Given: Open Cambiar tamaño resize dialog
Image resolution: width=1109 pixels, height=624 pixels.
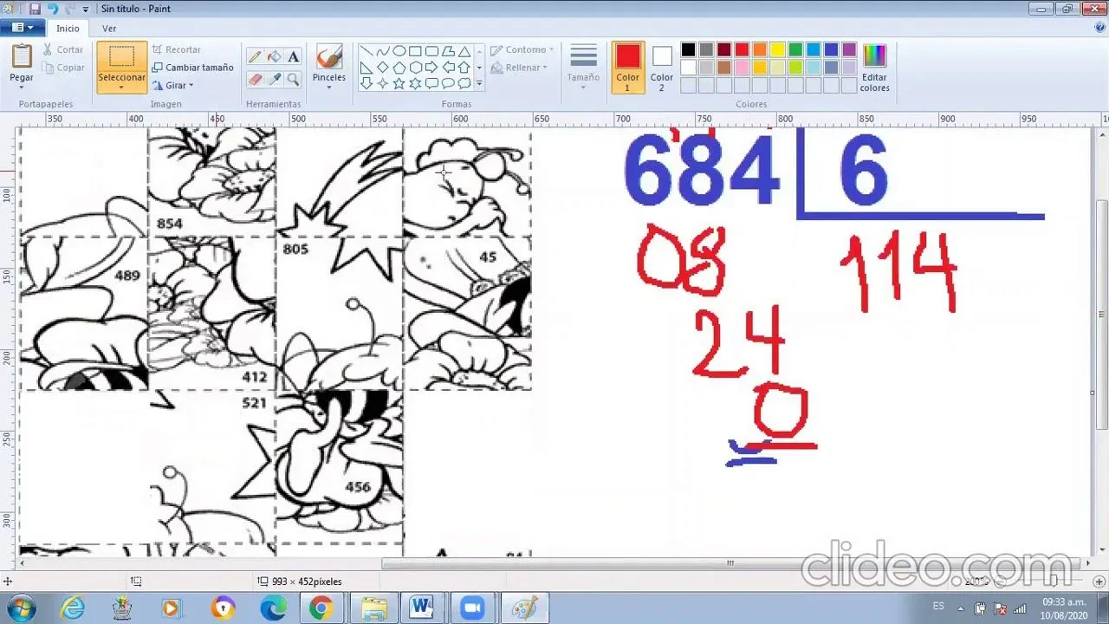Looking at the screenshot, I should [x=192, y=68].
